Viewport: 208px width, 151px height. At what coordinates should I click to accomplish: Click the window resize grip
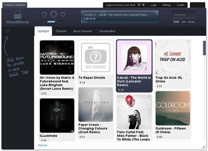pos(204,147)
